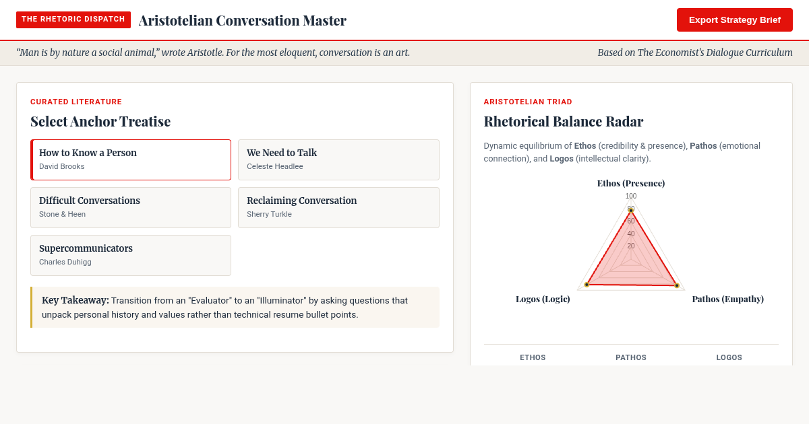Screen dimensions: 809x424
Task: Click the Logos (Logic) axis label
Action: click(543, 299)
